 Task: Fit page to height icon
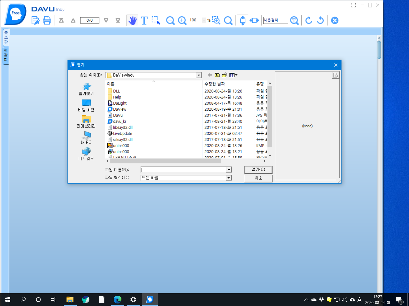(x=243, y=20)
